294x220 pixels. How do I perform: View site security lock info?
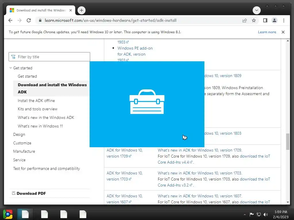click(40, 20)
